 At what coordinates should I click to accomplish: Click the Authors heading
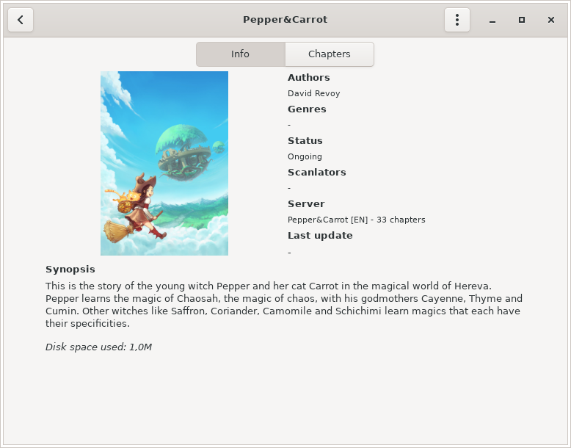click(x=309, y=77)
